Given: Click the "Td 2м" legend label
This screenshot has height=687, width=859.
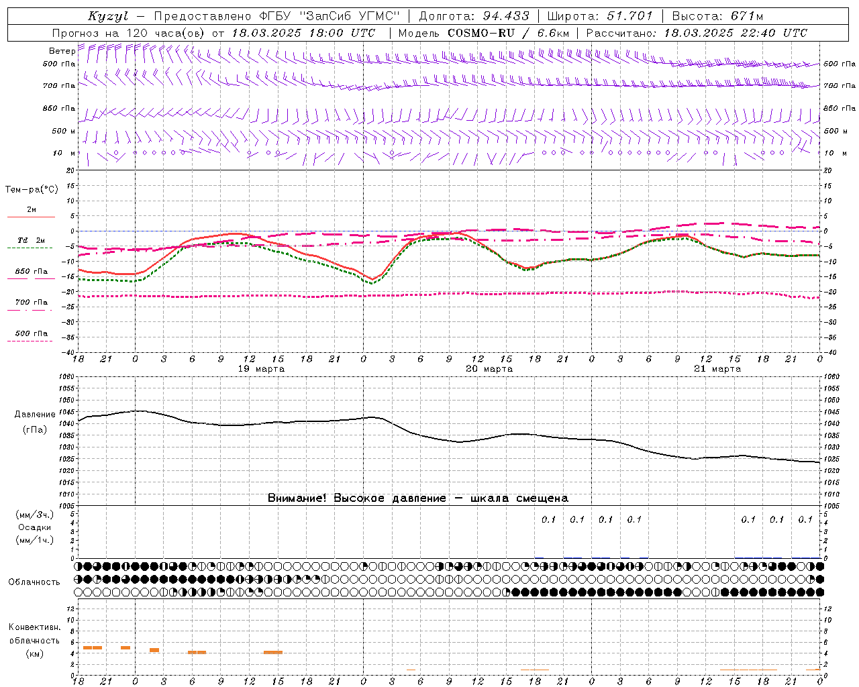Looking at the screenshot, I should click(32, 240).
